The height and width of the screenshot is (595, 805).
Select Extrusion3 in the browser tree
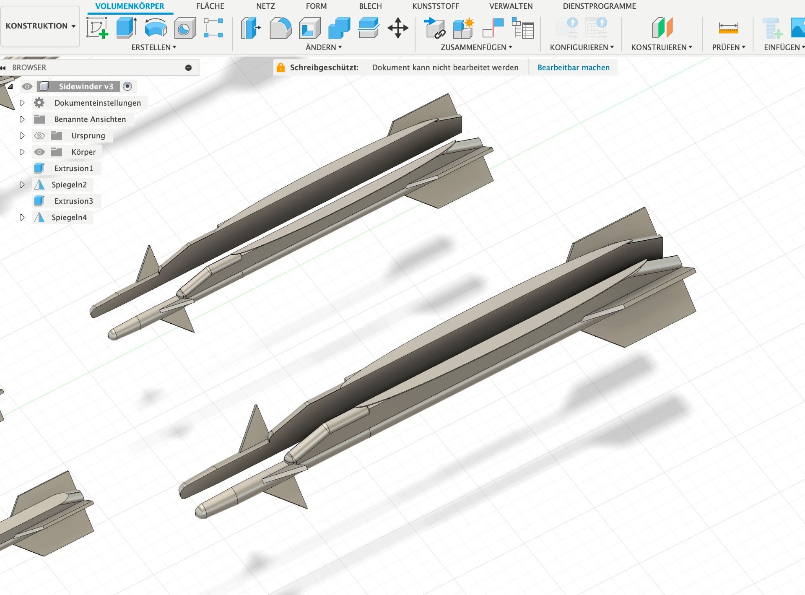73,201
